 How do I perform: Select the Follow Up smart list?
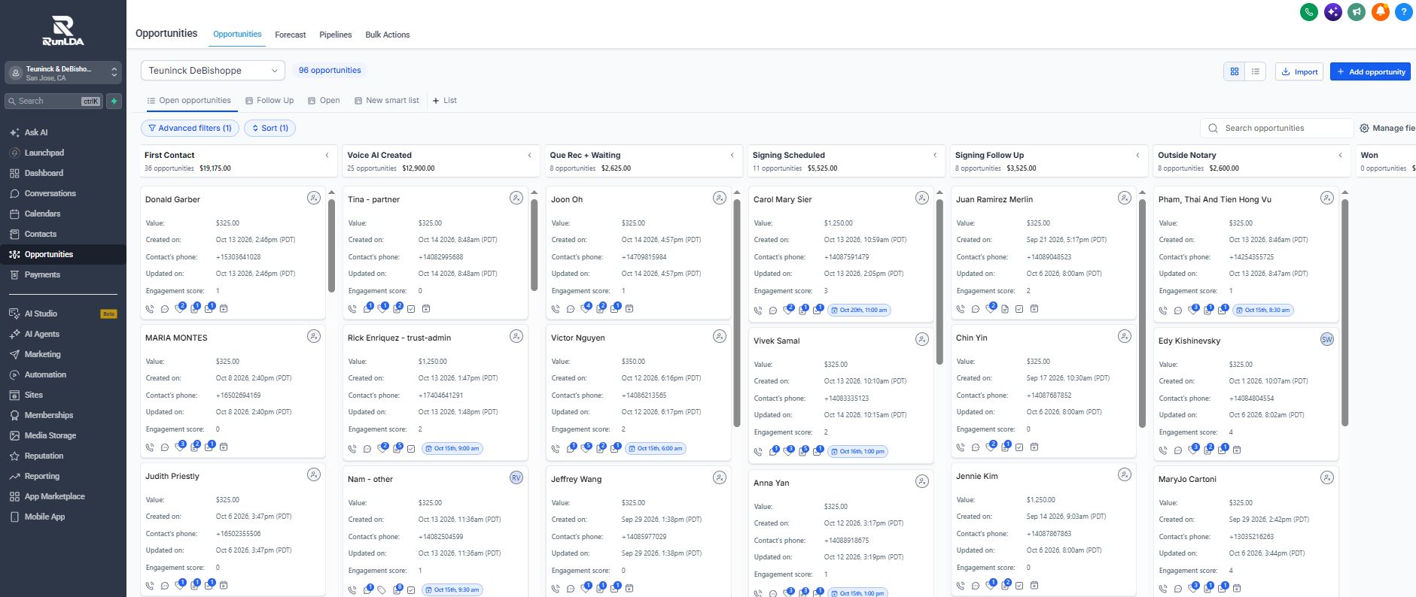(x=269, y=100)
